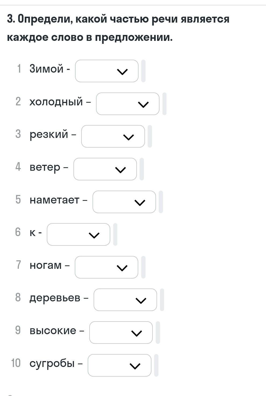
Task: Click the gray bar beside «Зимой» dropdown
Action: pos(143,71)
